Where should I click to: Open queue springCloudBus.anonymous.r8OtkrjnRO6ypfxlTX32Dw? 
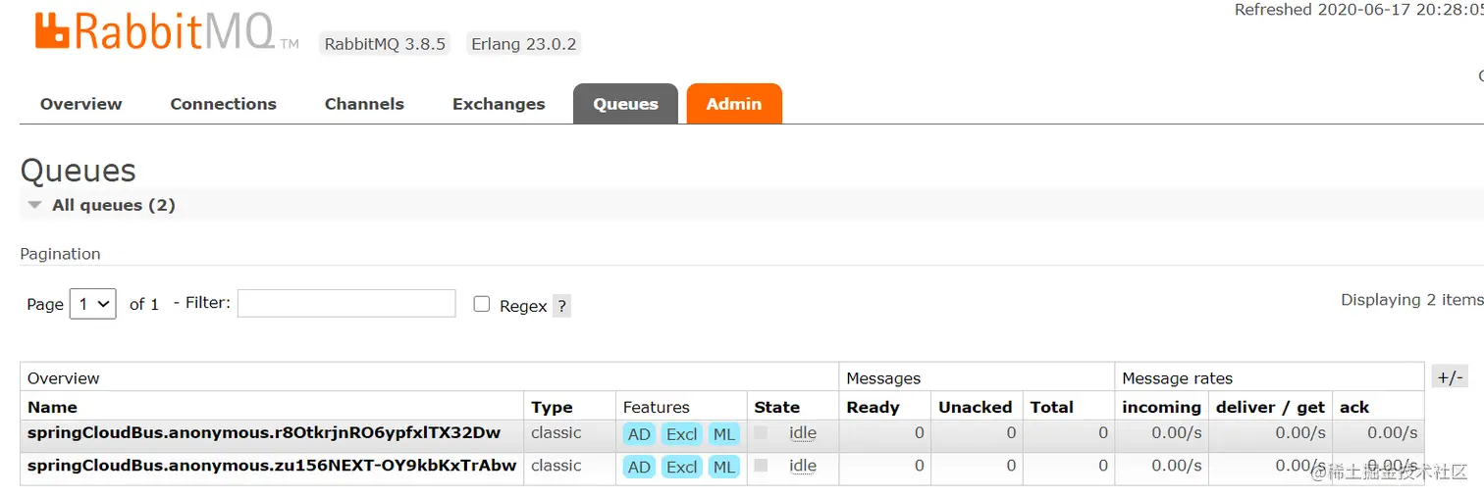tap(264, 433)
